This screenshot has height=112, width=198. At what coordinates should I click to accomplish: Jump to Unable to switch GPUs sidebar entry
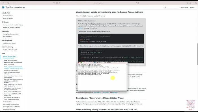tap(13, 85)
